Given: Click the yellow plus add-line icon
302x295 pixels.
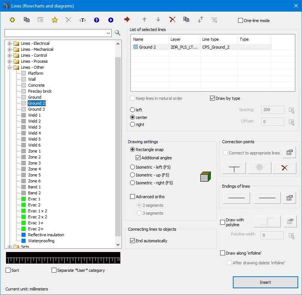Looking at the screenshot, I should pyautogui.click(x=12, y=20).
